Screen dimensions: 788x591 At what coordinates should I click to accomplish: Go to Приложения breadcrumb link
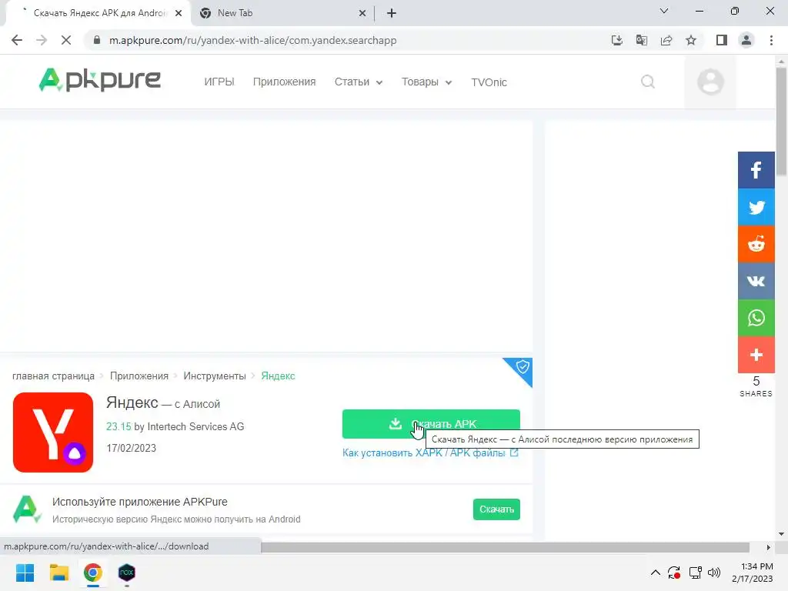pyautogui.click(x=139, y=376)
